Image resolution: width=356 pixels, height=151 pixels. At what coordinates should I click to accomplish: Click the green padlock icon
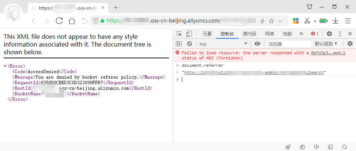pyautogui.click(x=102, y=21)
